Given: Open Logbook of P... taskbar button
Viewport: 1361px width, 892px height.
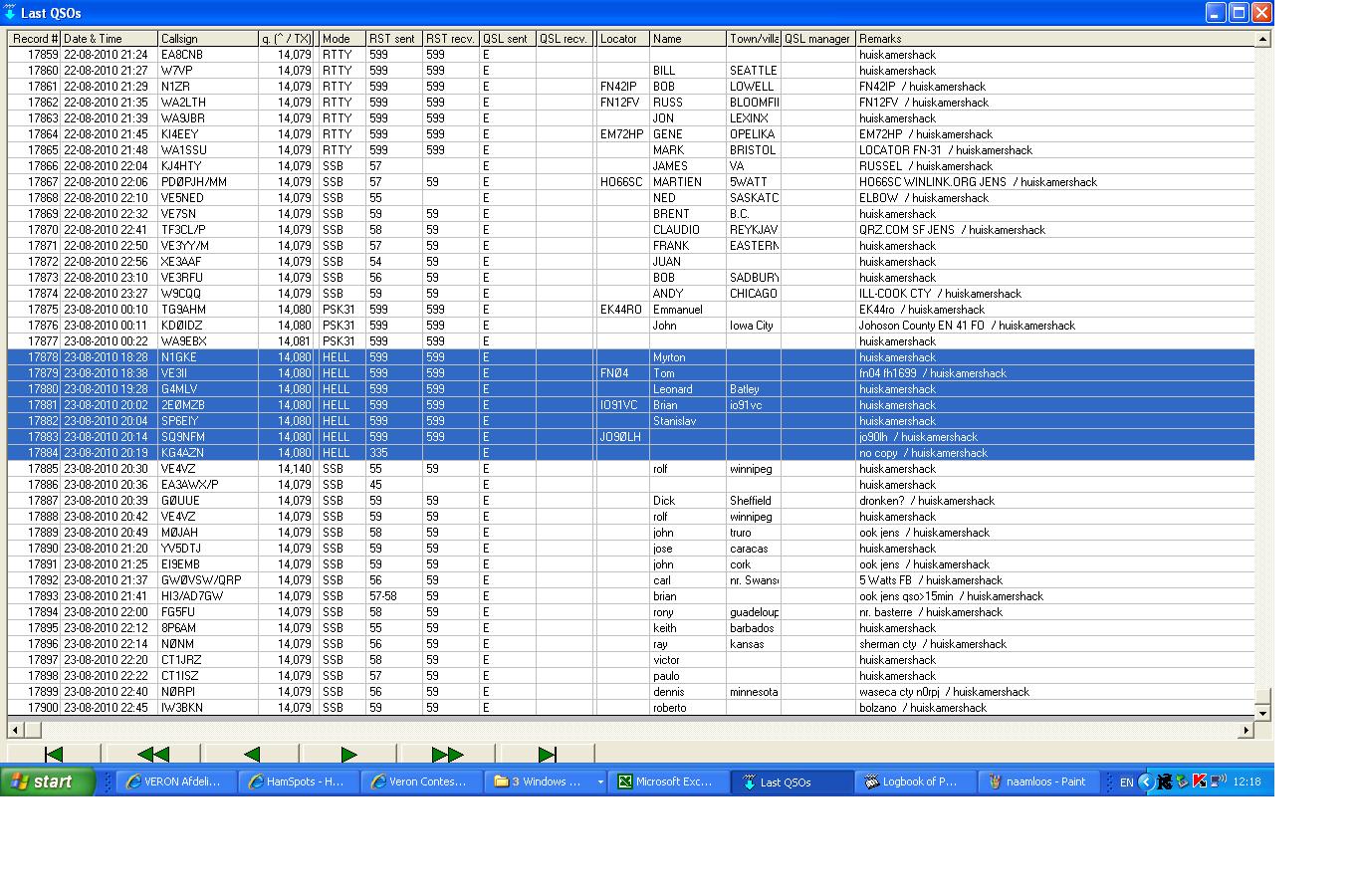Looking at the screenshot, I should [913, 782].
